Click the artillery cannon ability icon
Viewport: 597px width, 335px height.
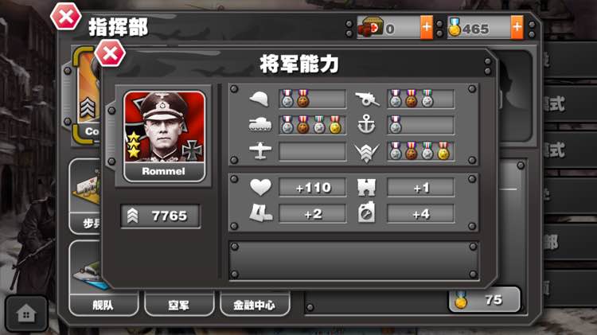pyautogui.click(x=367, y=99)
